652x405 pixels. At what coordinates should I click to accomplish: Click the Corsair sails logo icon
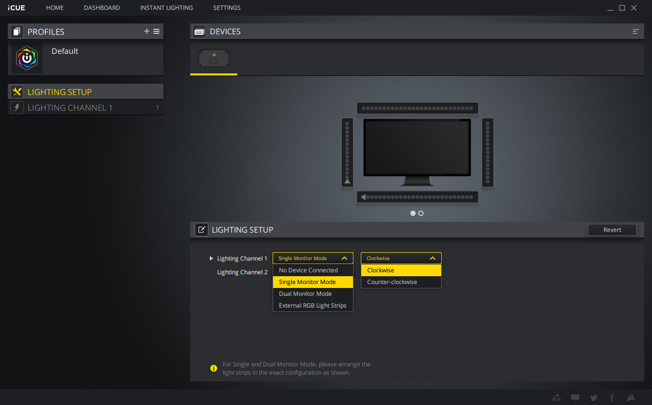point(631,398)
